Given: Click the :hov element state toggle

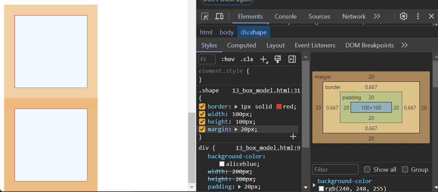Looking at the screenshot, I should click(x=228, y=59).
